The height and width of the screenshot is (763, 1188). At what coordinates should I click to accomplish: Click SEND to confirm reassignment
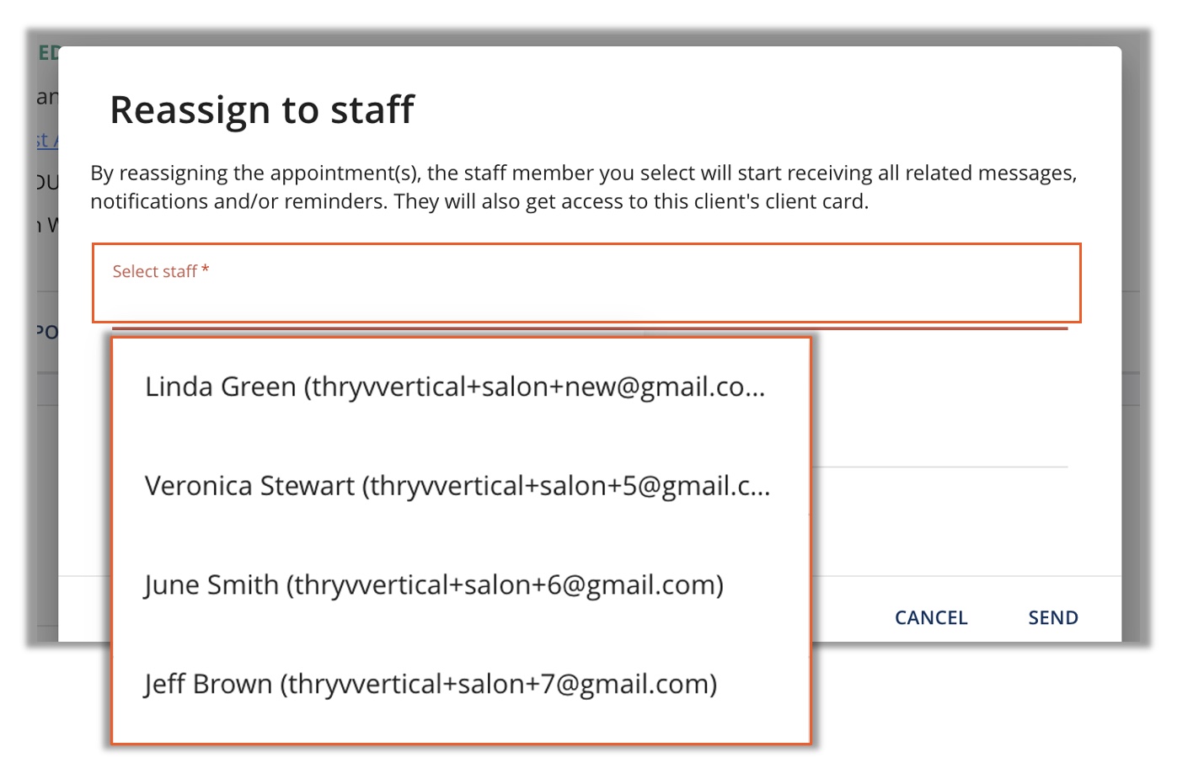(1052, 617)
